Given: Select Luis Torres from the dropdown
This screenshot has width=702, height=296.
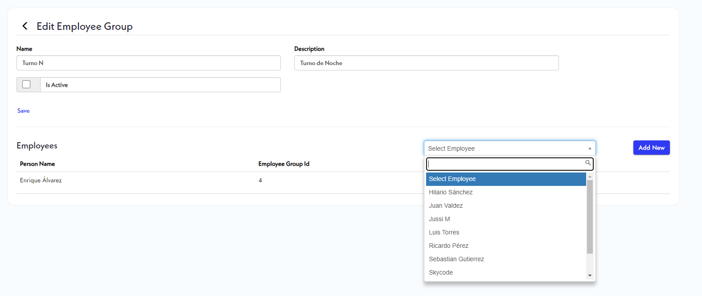Looking at the screenshot, I should (444, 232).
